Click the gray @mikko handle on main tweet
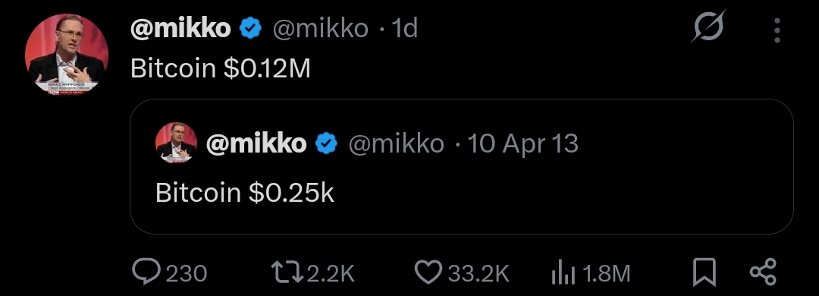 tap(321, 28)
